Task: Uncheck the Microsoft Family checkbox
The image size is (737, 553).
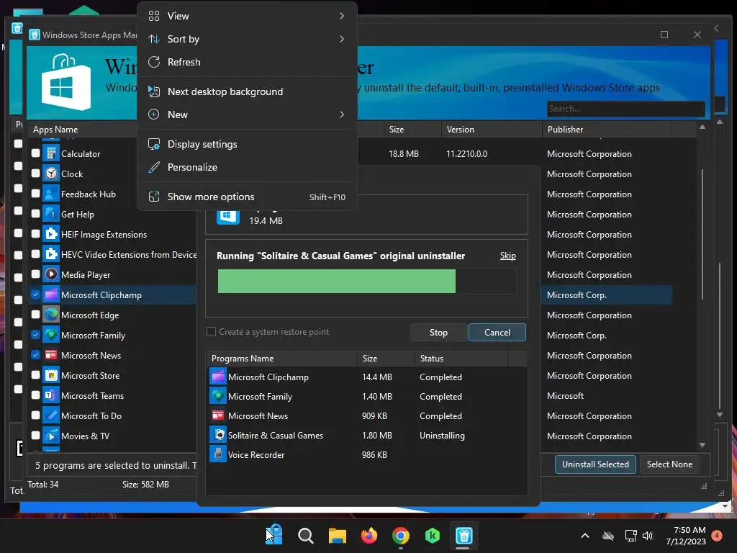Action: pyautogui.click(x=35, y=335)
